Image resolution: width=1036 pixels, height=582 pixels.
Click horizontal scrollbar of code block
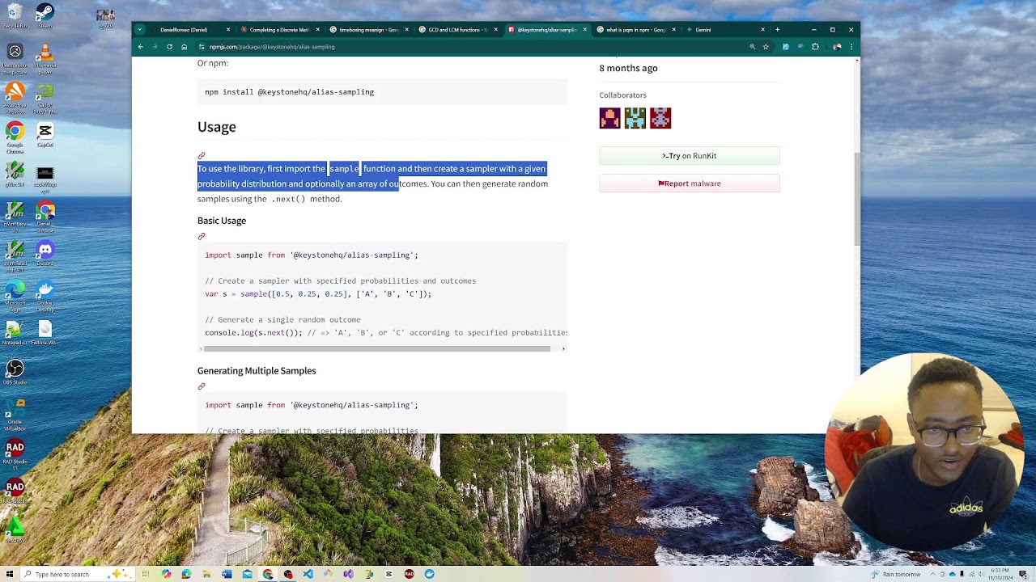coord(377,349)
